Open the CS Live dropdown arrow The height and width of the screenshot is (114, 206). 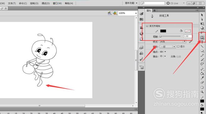[184, 3]
